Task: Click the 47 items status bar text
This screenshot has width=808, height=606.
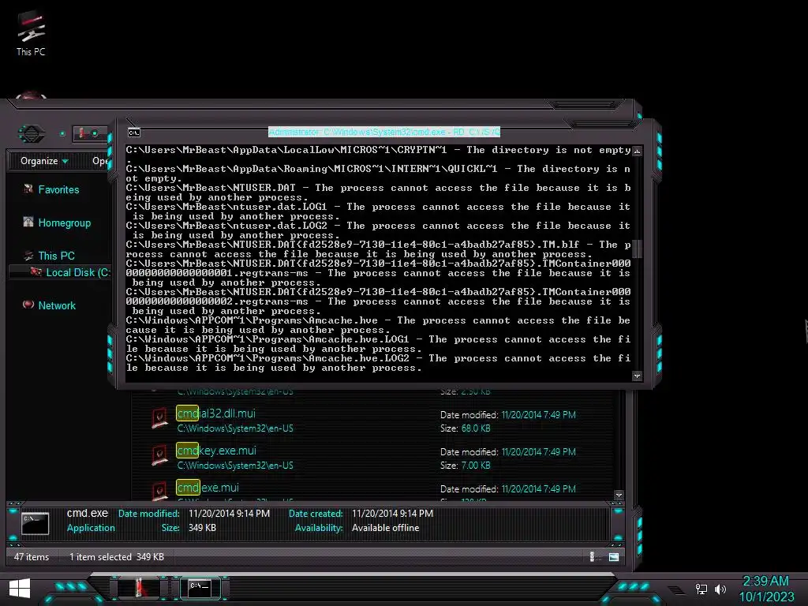Action: click(x=32, y=556)
